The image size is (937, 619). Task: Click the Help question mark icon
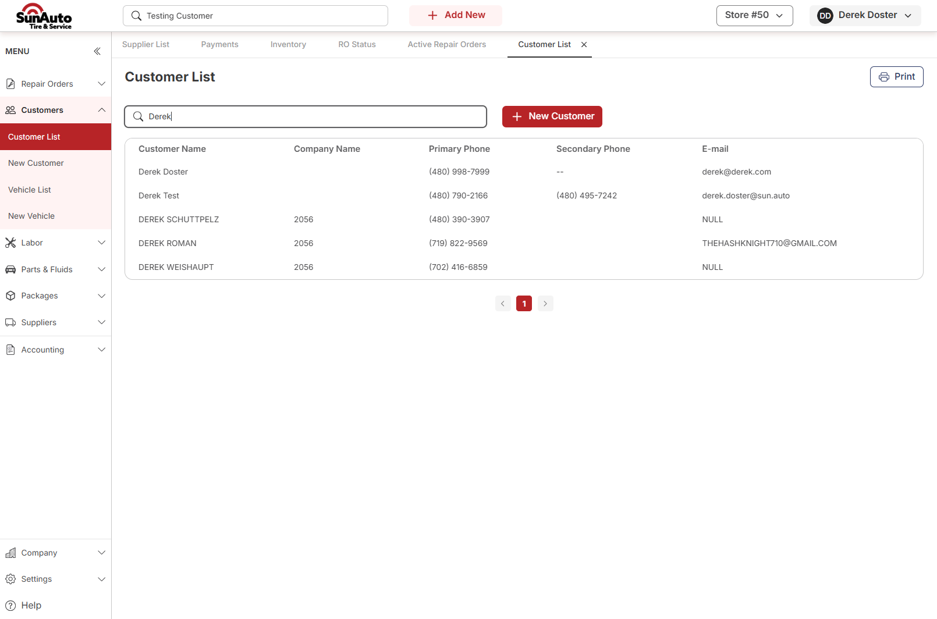click(10, 606)
